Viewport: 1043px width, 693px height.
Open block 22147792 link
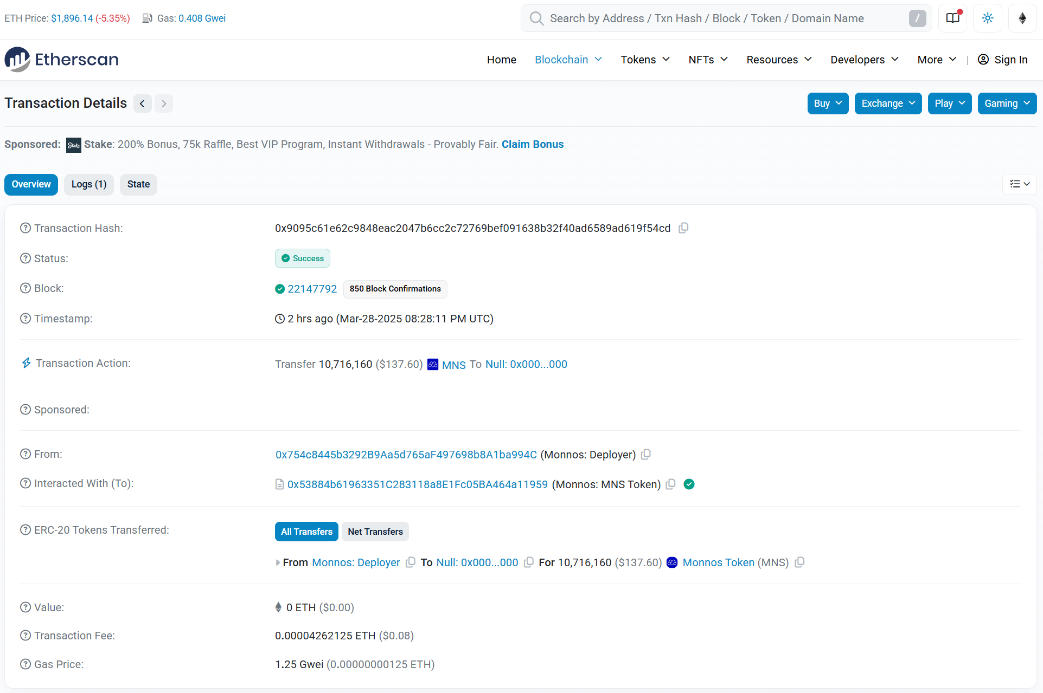pos(312,289)
